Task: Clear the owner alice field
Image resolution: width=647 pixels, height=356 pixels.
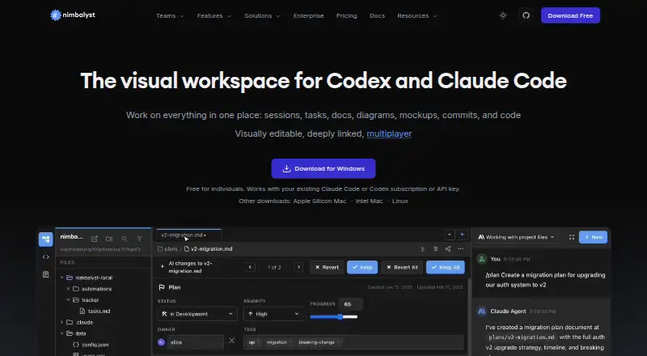Action: click(232, 341)
